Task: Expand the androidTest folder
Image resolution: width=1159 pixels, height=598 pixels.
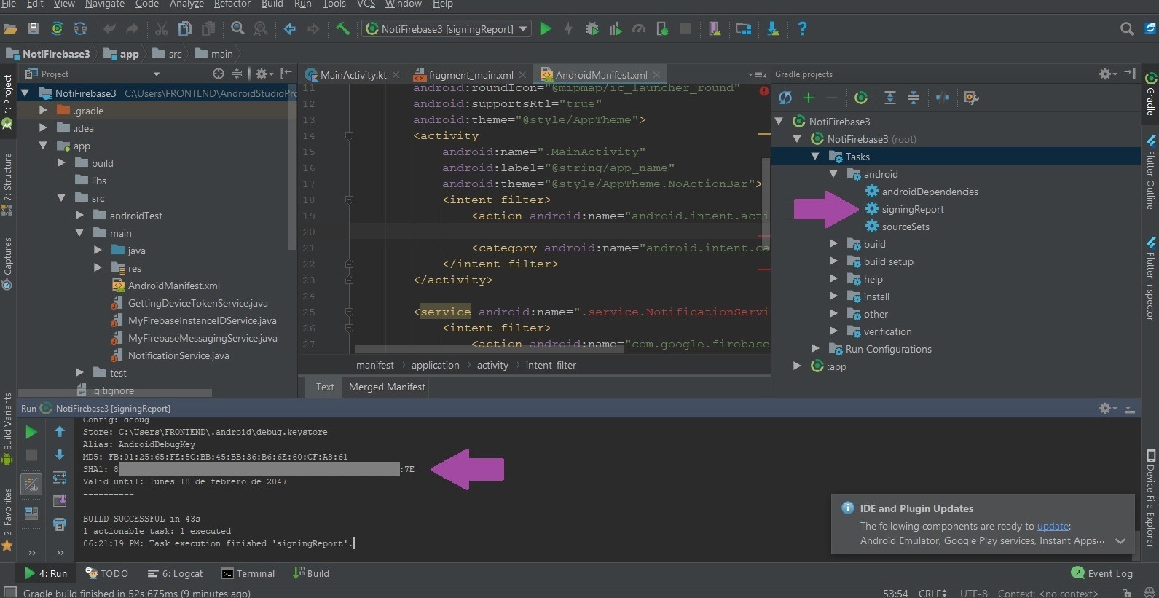Action: 79,215
